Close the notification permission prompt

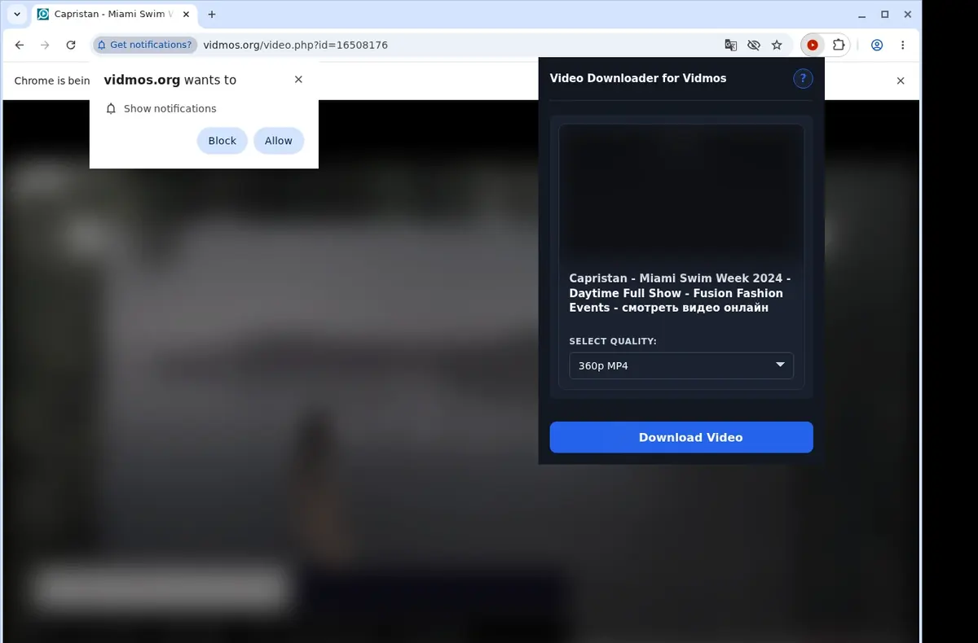298,80
